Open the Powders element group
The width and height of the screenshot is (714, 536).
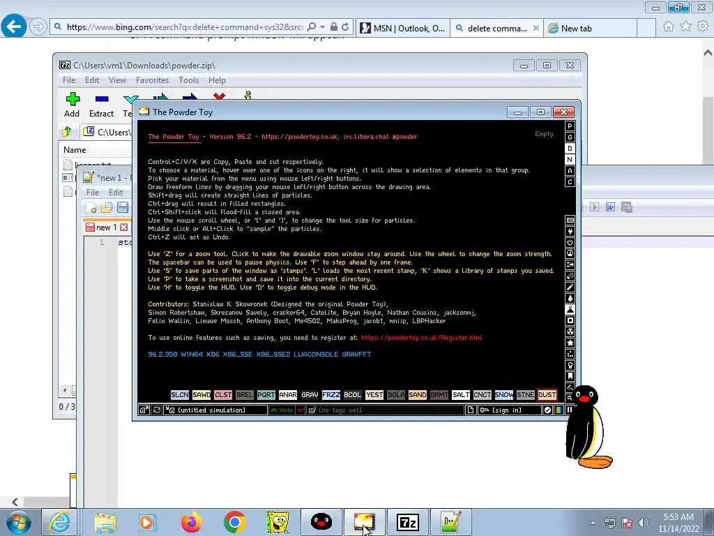click(570, 309)
